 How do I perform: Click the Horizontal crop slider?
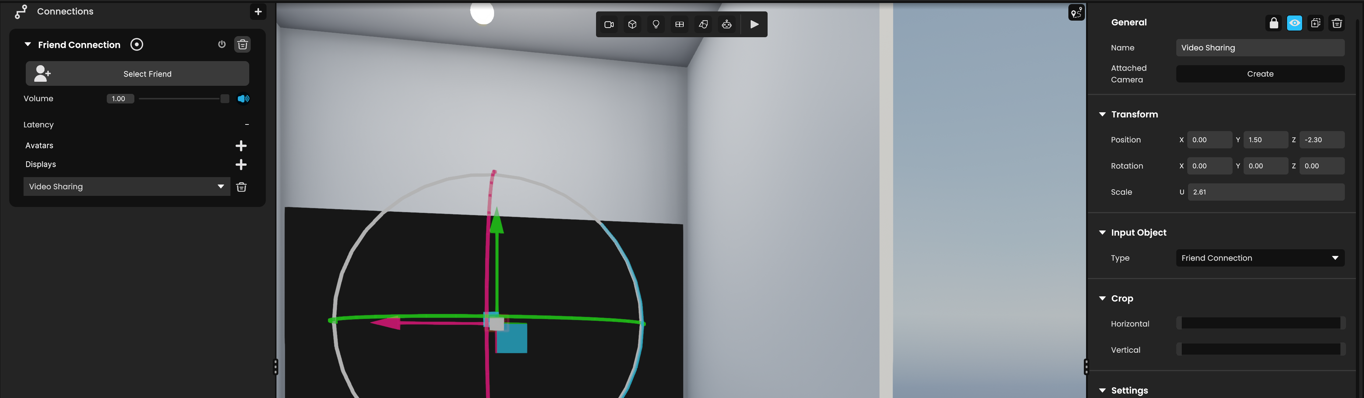1260,323
